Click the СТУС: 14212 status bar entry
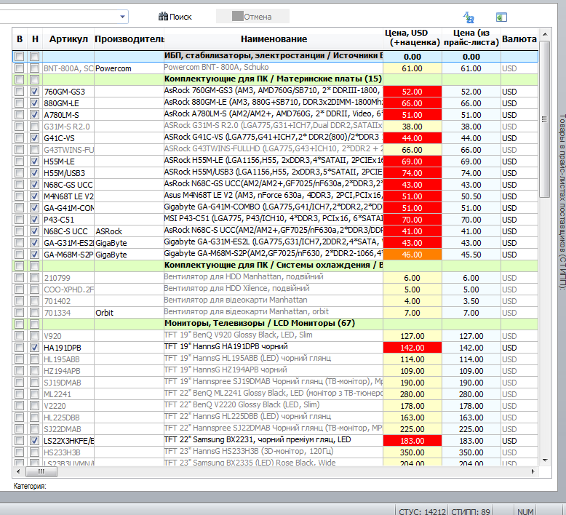This screenshot has width=566, height=515. (x=422, y=511)
